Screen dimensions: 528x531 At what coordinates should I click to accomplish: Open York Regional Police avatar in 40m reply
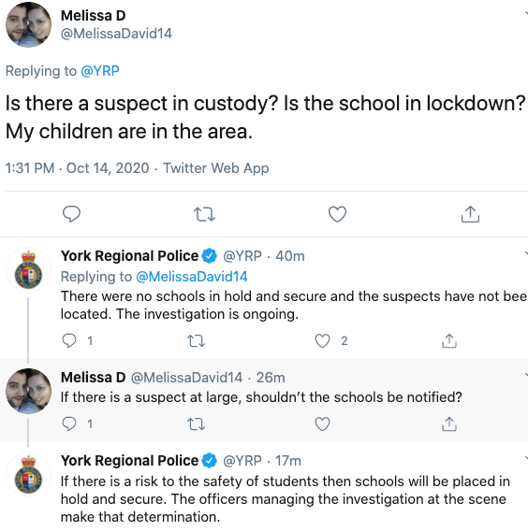click(x=28, y=270)
